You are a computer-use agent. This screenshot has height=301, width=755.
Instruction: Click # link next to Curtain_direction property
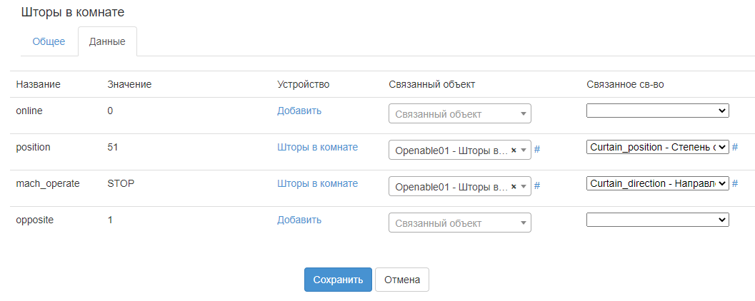(735, 183)
